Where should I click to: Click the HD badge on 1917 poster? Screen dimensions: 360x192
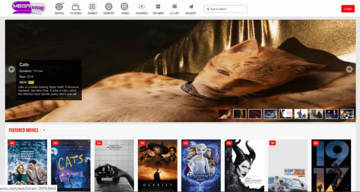click(x=316, y=143)
